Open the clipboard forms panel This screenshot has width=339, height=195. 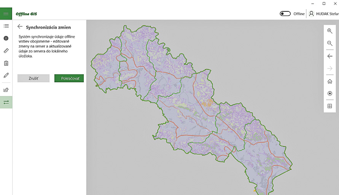pos(6,63)
